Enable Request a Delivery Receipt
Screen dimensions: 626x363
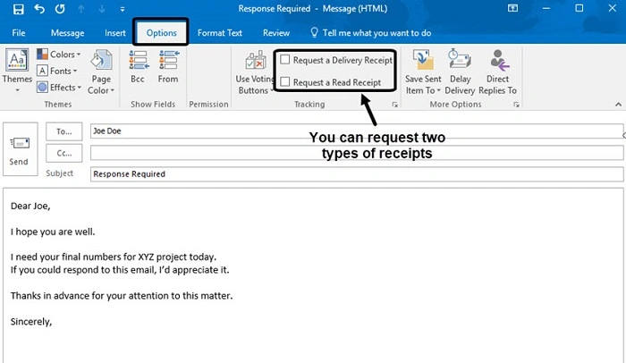coord(336,60)
